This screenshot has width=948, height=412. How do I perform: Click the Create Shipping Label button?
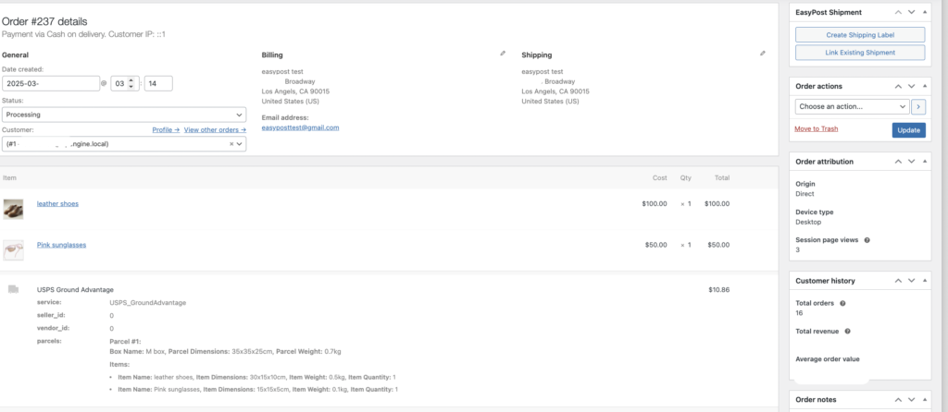(x=860, y=34)
